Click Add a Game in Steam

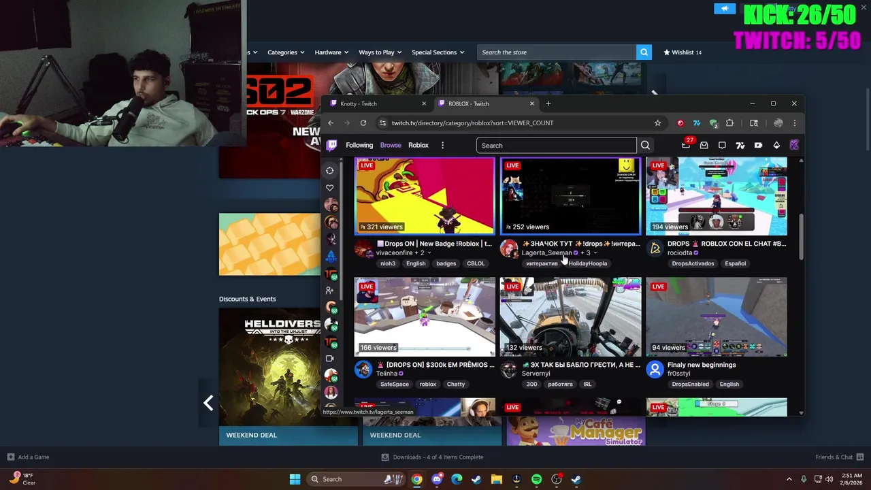(x=28, y=457)
